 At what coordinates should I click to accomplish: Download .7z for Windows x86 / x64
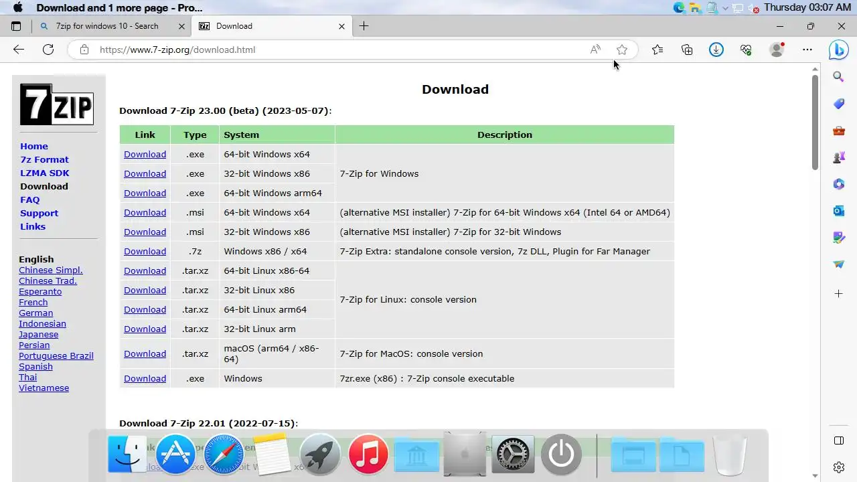[x=145, y=251]
